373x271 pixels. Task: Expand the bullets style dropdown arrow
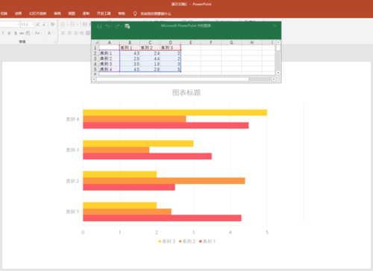pos(68,25)
